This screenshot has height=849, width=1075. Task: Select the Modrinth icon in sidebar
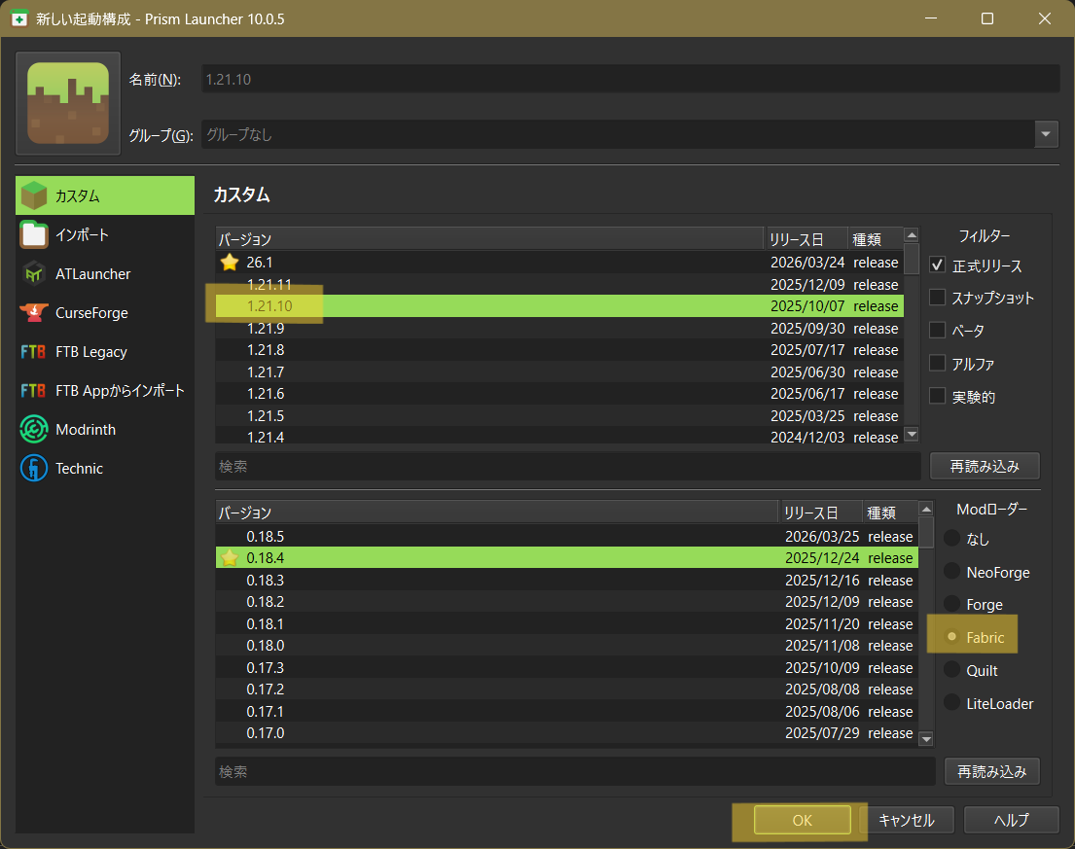pos(34,430)
